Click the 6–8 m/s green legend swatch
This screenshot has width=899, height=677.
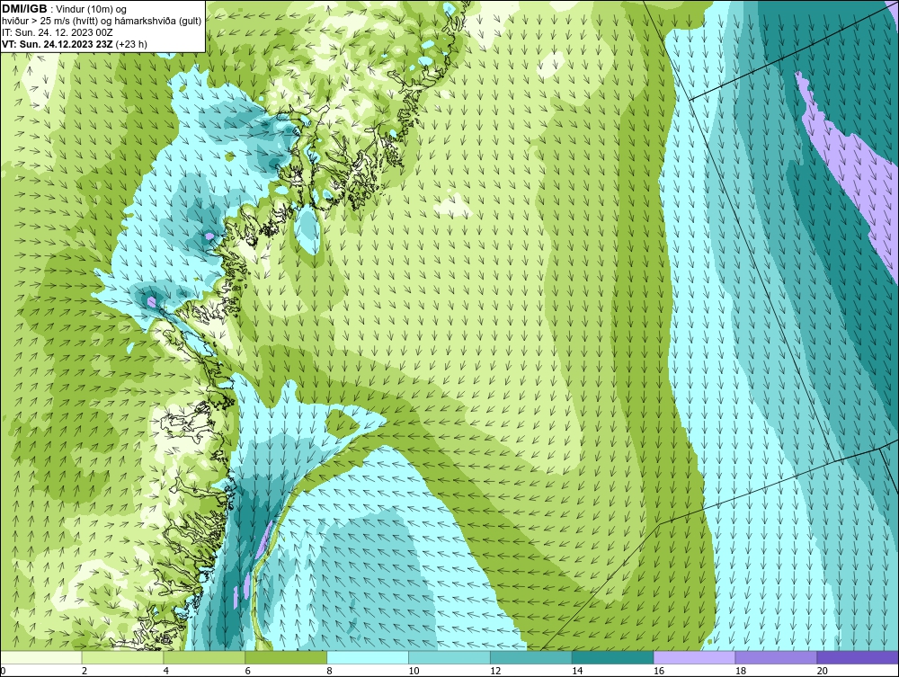point(286,657)
